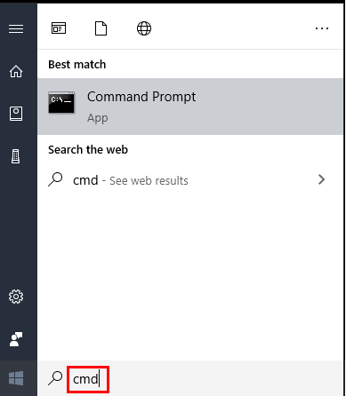Viewport: 346px width, 396px height.
Task: Launch the Command Prompt best match
Action: (190, 107)
